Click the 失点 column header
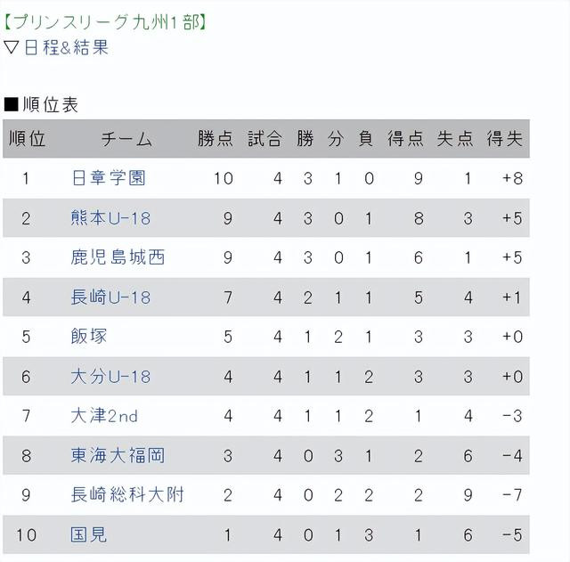The image size is (570, 562). [455, 139]
